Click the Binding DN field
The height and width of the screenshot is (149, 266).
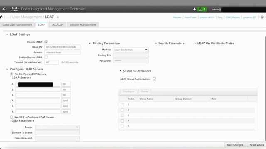point(131,55)
